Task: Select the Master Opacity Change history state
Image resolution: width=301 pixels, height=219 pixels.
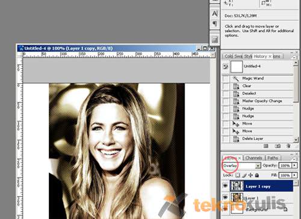Action: 262,101
